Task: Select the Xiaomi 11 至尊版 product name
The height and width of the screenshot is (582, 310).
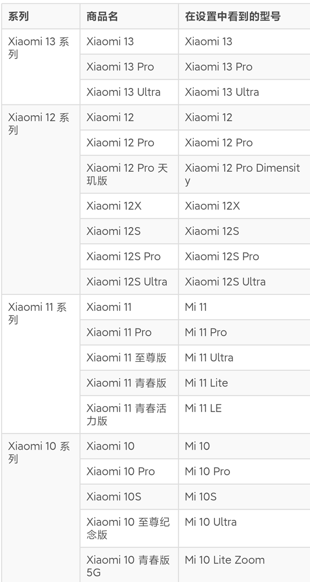Action: coord(127,357)
